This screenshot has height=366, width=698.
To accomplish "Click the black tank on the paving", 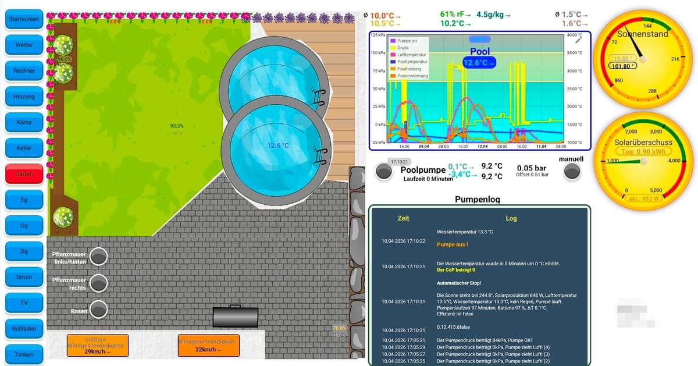I will (x=236, y=317).
